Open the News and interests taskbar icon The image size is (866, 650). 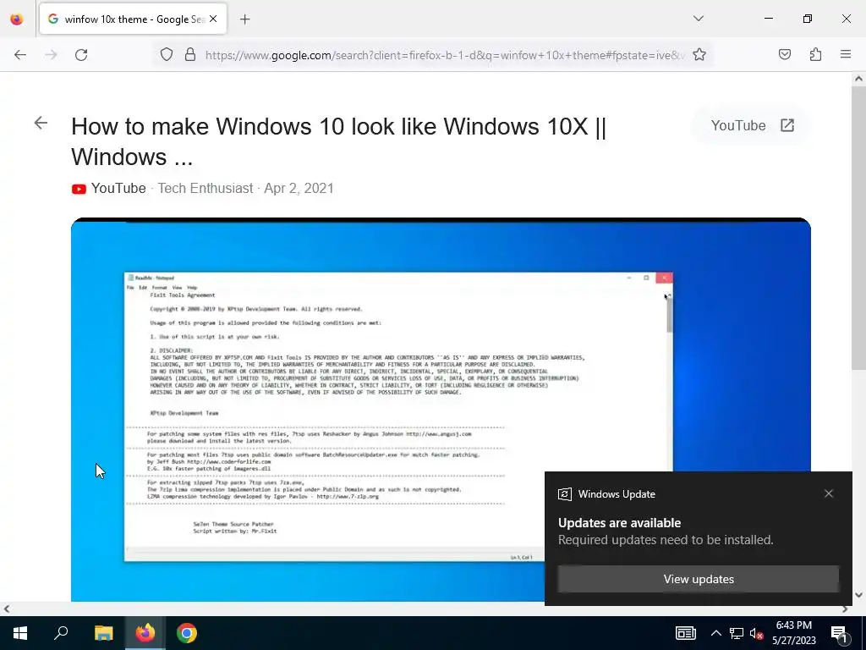[x=685, y=633]
